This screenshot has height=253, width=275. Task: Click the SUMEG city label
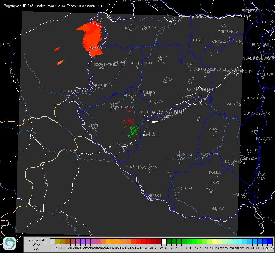click(x=149, y=92)
